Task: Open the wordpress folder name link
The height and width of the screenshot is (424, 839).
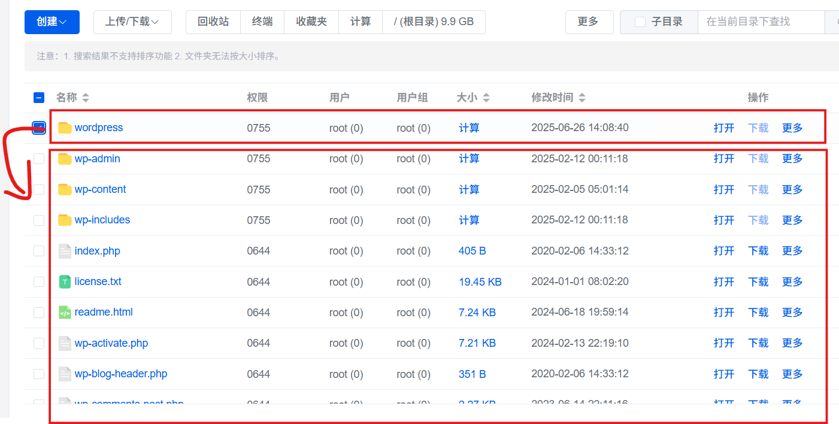Action: pyautogui.click(x=99, y=128)
